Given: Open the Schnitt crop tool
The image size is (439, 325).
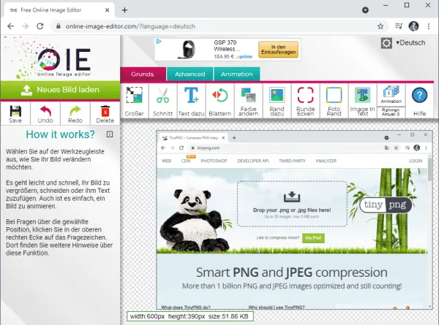Looking at the screenshot, I should point(163,101).
